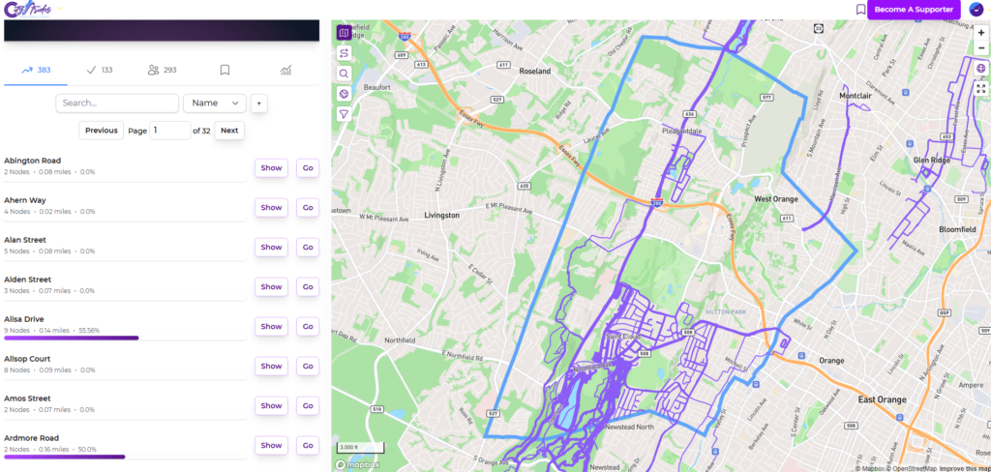Click the Become A Supporter button
The height and width of the screenshot is (472, 991).
click(x=914, y=10)
